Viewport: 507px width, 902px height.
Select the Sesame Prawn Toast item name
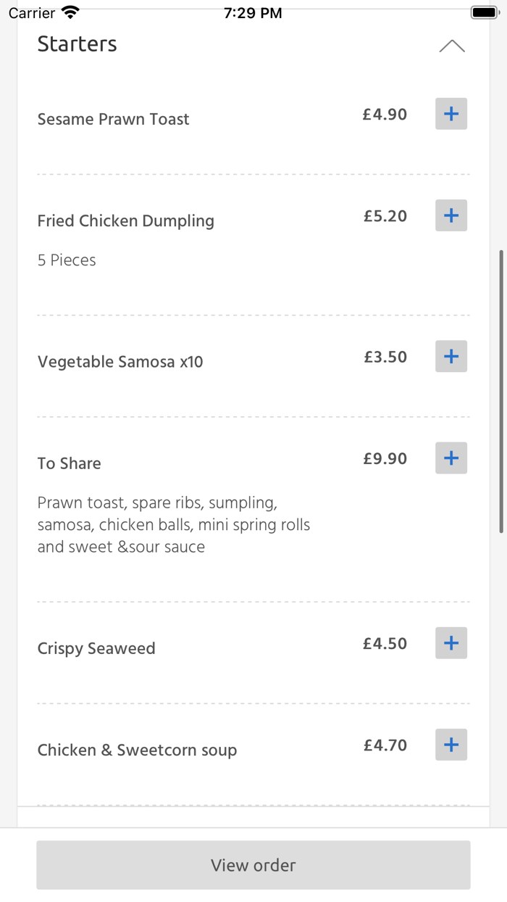pos(113,119)
